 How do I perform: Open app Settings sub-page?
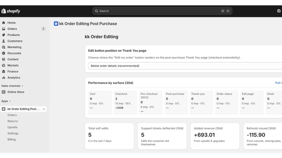(x=13, y=133)
